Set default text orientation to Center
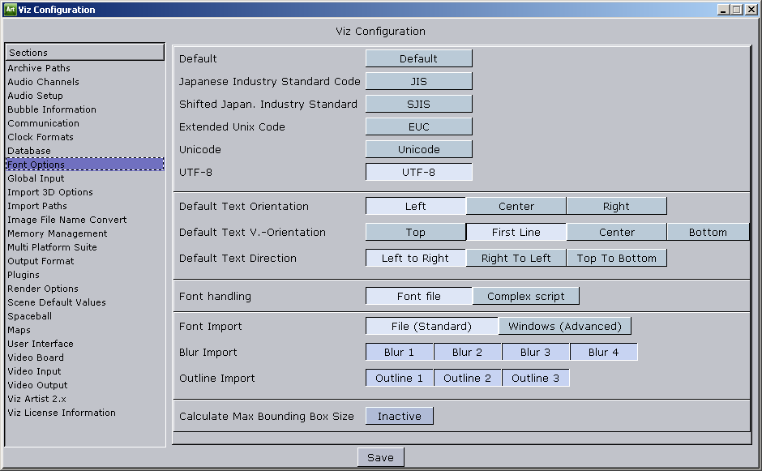 (x=516, y=206)
